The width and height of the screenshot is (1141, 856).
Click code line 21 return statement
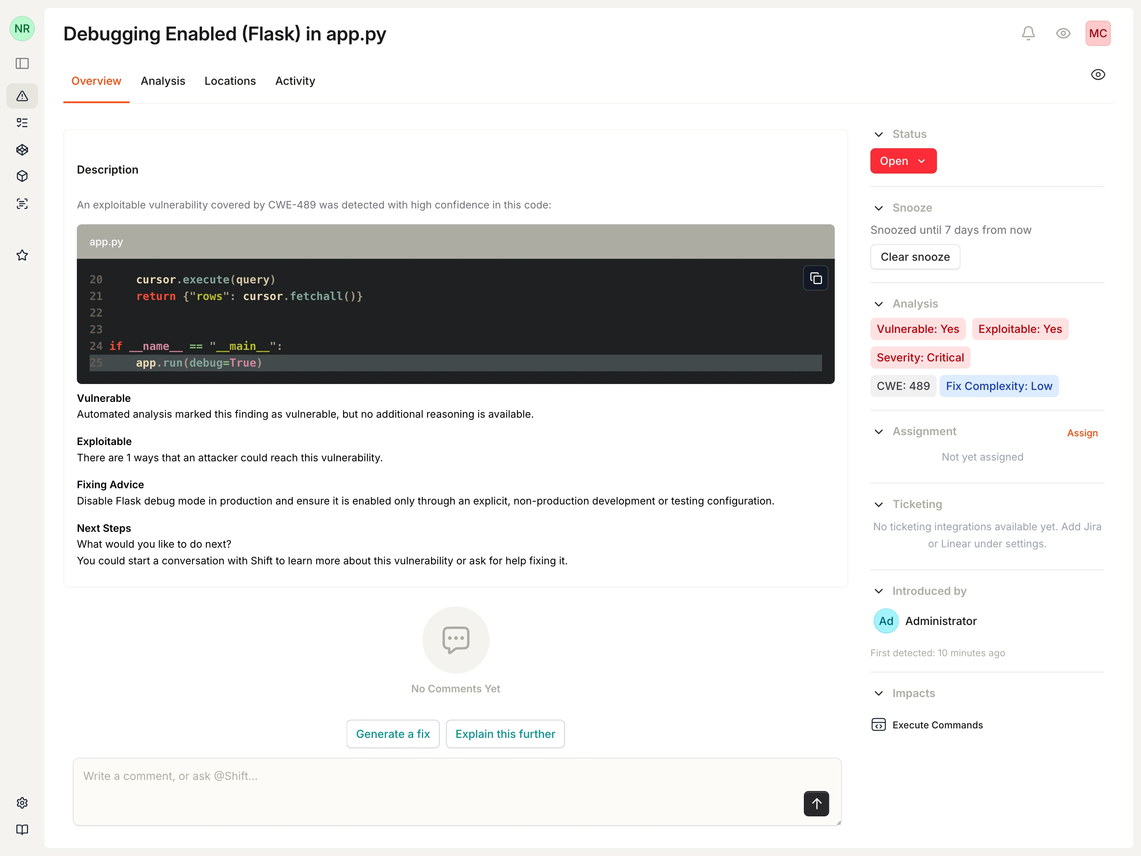tap(250, 296)
